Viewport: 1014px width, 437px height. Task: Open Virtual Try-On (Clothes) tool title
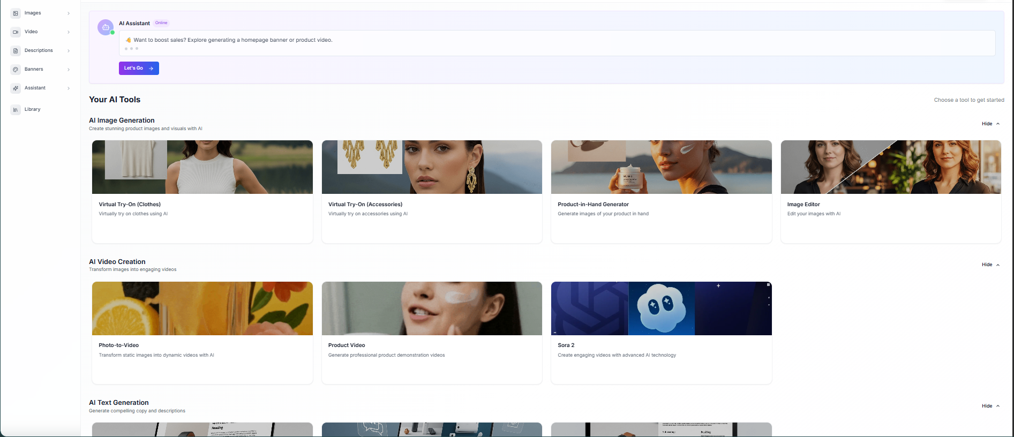point(130,205)
